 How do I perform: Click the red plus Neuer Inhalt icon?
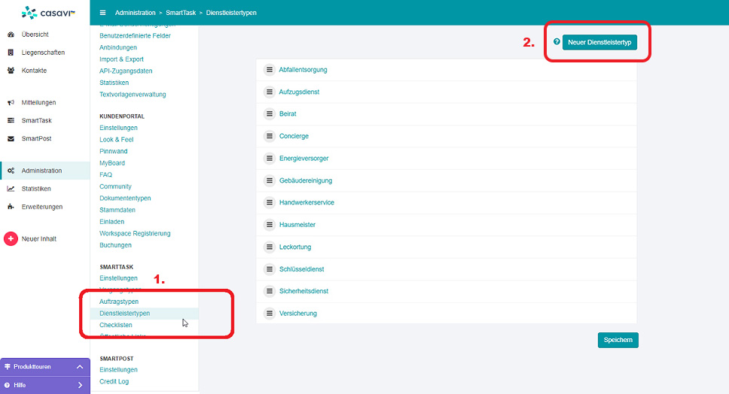[x=11, y=238]
